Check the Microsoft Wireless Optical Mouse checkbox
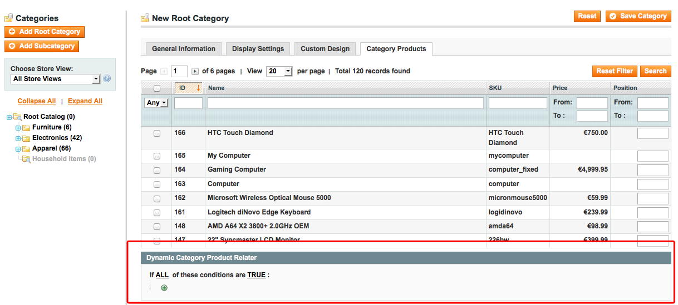This screenshot has width=678, height=305. click(x=156, y=198)
